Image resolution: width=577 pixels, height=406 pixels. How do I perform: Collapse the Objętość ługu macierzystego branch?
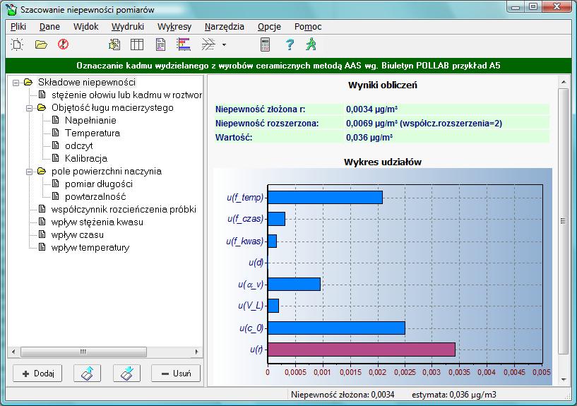point(30,107)
